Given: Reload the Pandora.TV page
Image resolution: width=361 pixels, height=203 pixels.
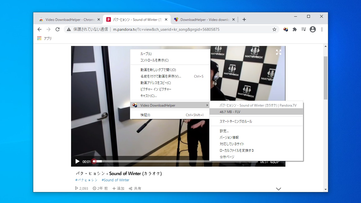Looking at the screenshot, I should 58,29.
